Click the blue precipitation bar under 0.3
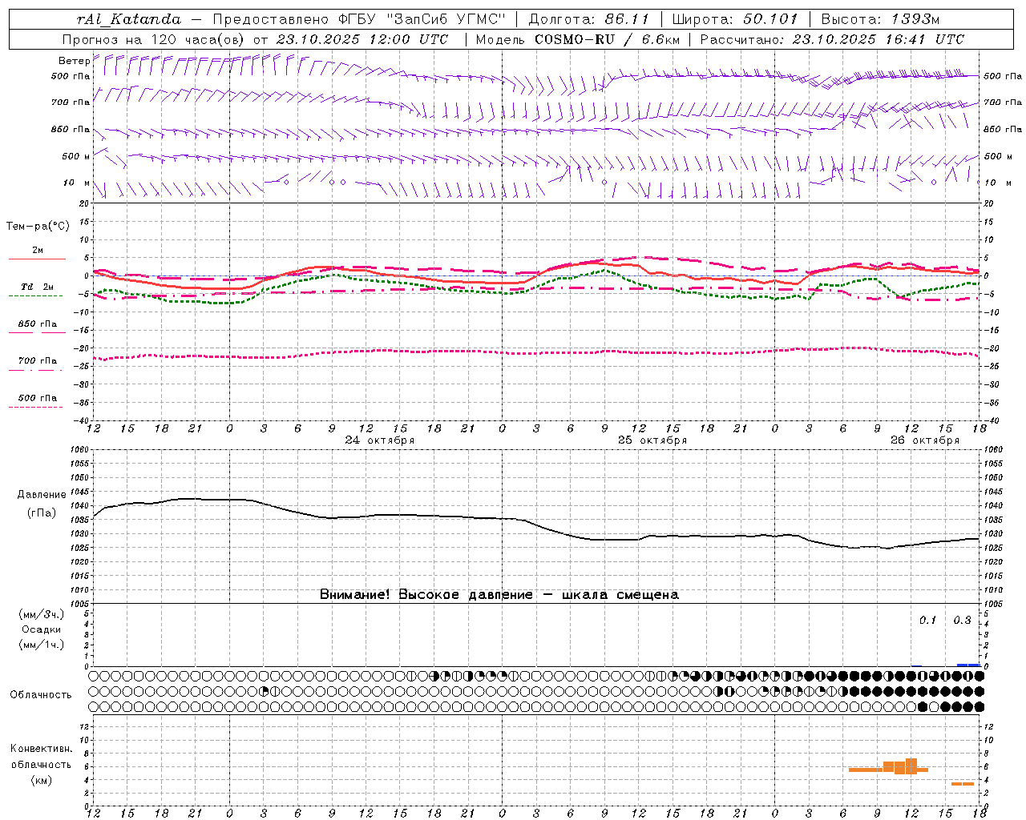This screenshot has width=1026, height=820. (x=968, y=665)
